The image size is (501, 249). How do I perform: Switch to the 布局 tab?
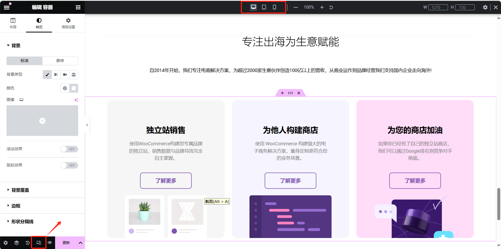[x=13, y=23]
